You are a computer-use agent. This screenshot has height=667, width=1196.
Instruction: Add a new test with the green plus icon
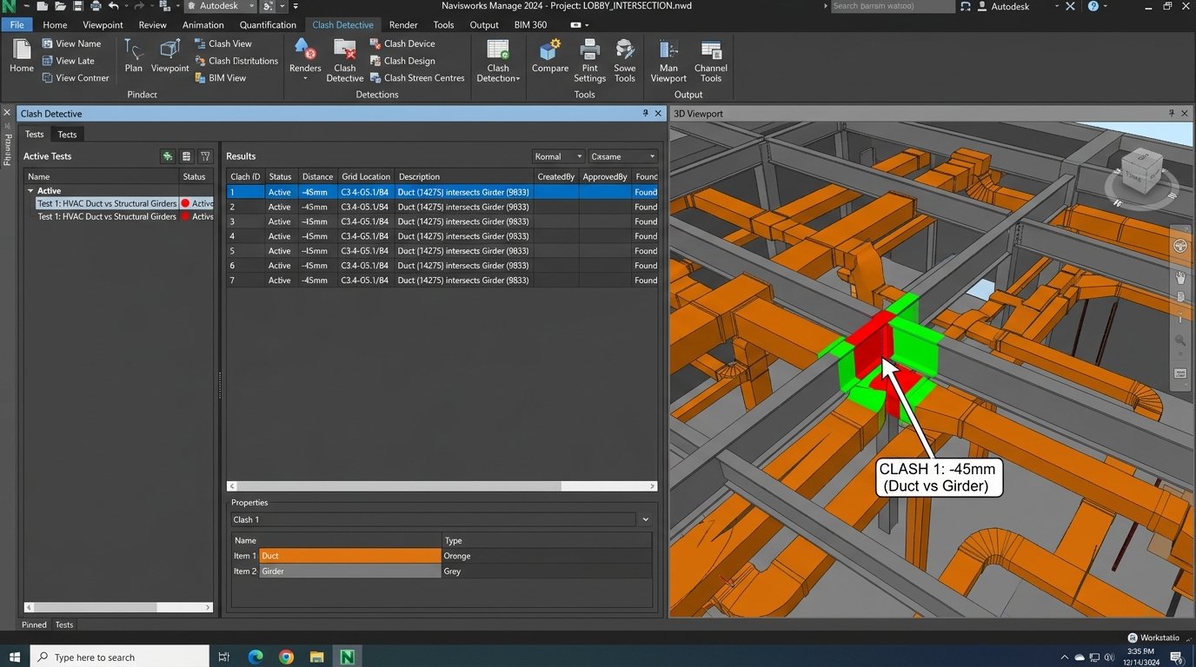coord(167,156)
